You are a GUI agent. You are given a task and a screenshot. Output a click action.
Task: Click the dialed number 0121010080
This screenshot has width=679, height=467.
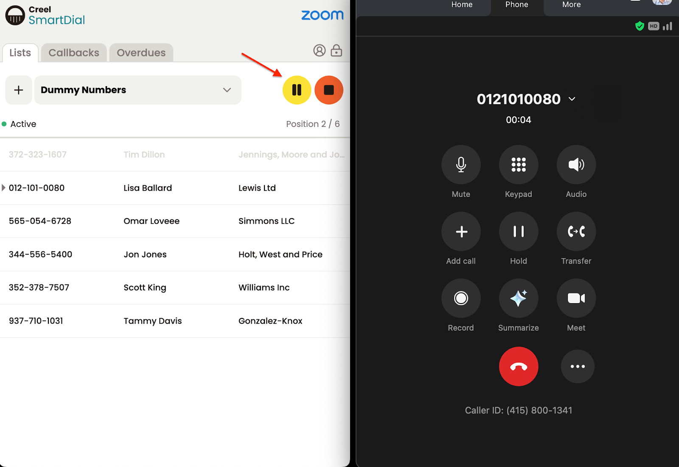coord(519,99)
